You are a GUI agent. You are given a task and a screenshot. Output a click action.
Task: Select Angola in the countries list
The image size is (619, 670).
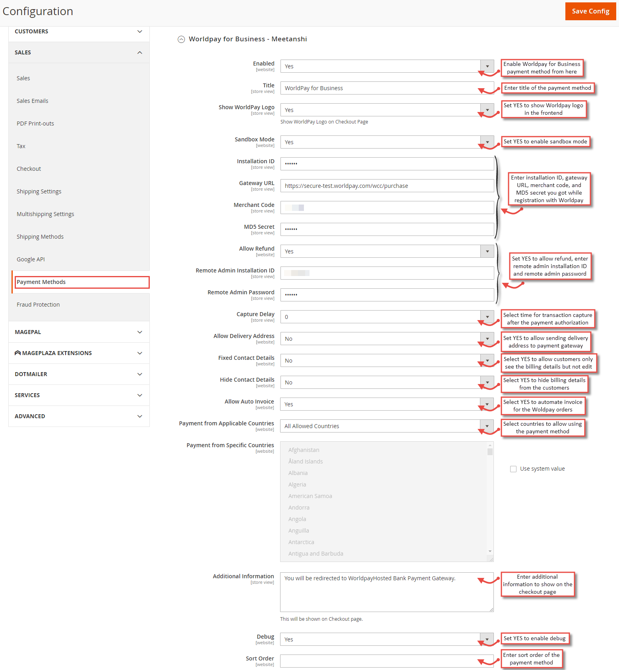(297, 519)
